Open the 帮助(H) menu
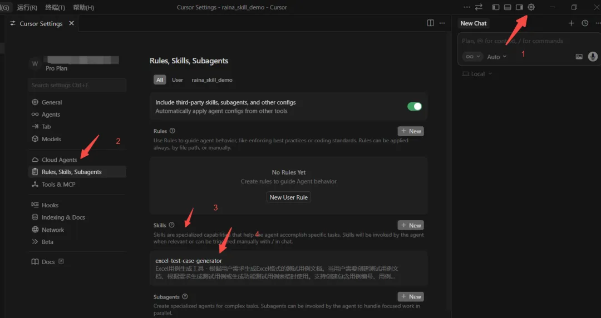 (x=83, y=7)
